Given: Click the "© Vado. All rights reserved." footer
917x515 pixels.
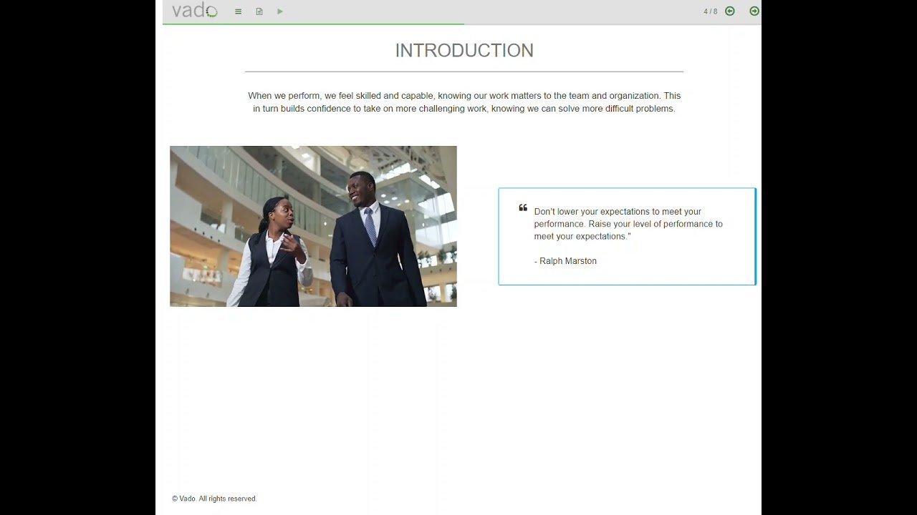Looking at the screenshot, I should (214, 499).
